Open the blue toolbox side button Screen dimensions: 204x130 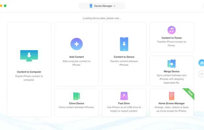(201, 63)
